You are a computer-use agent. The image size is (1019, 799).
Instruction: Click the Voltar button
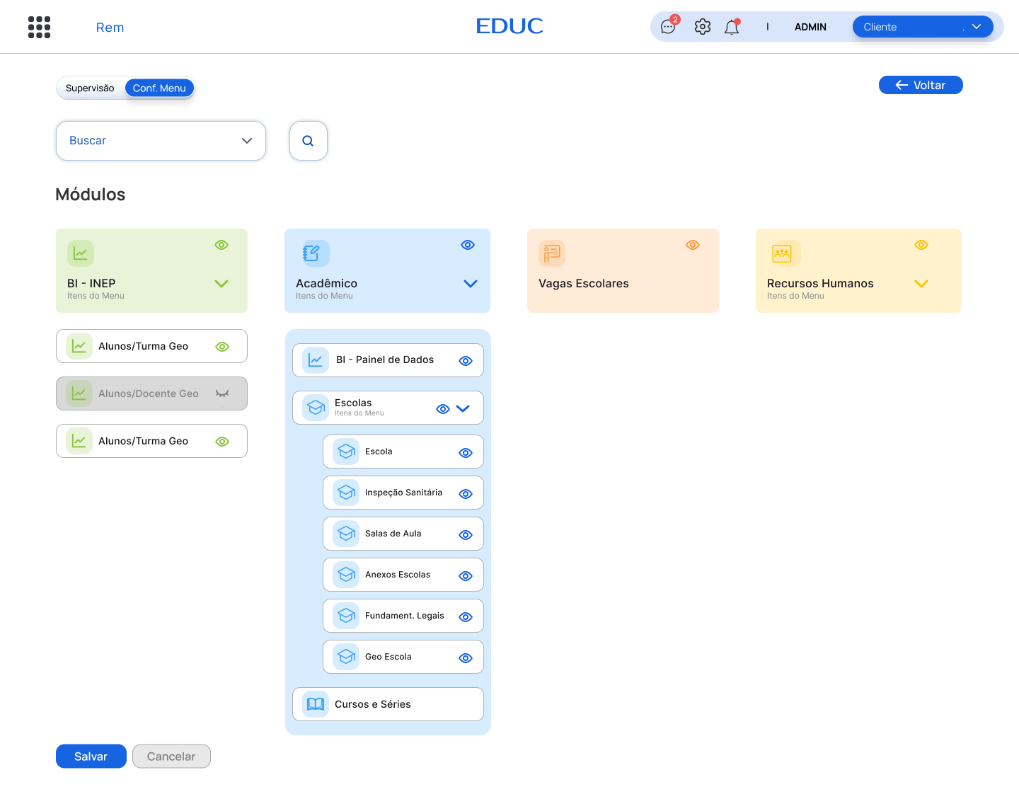pyautogui.click(x=921, y=84)
